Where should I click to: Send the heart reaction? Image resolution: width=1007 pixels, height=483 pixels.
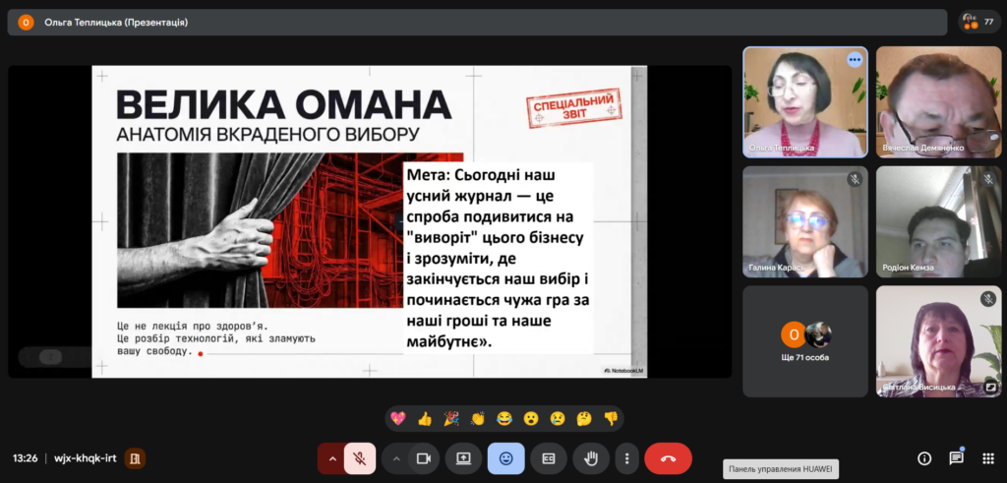coord(398,418)
